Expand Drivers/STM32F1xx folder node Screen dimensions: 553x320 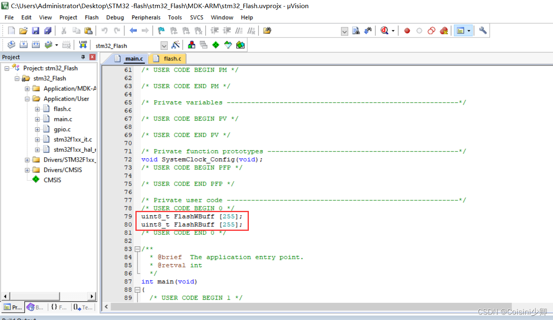click(x=27, y=160)
